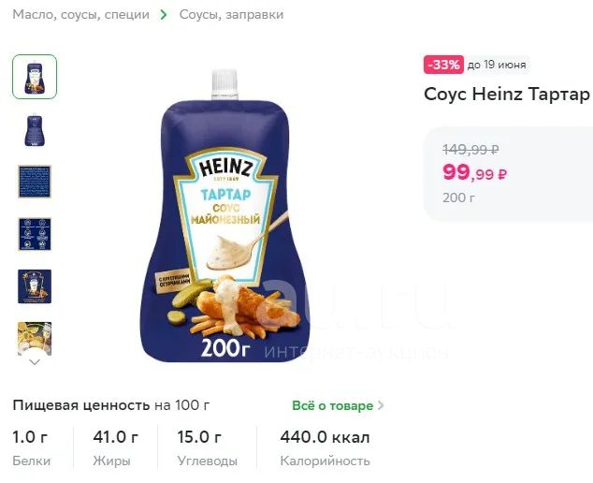Click the 'до 19 июня' promo label

coord(497,65)
